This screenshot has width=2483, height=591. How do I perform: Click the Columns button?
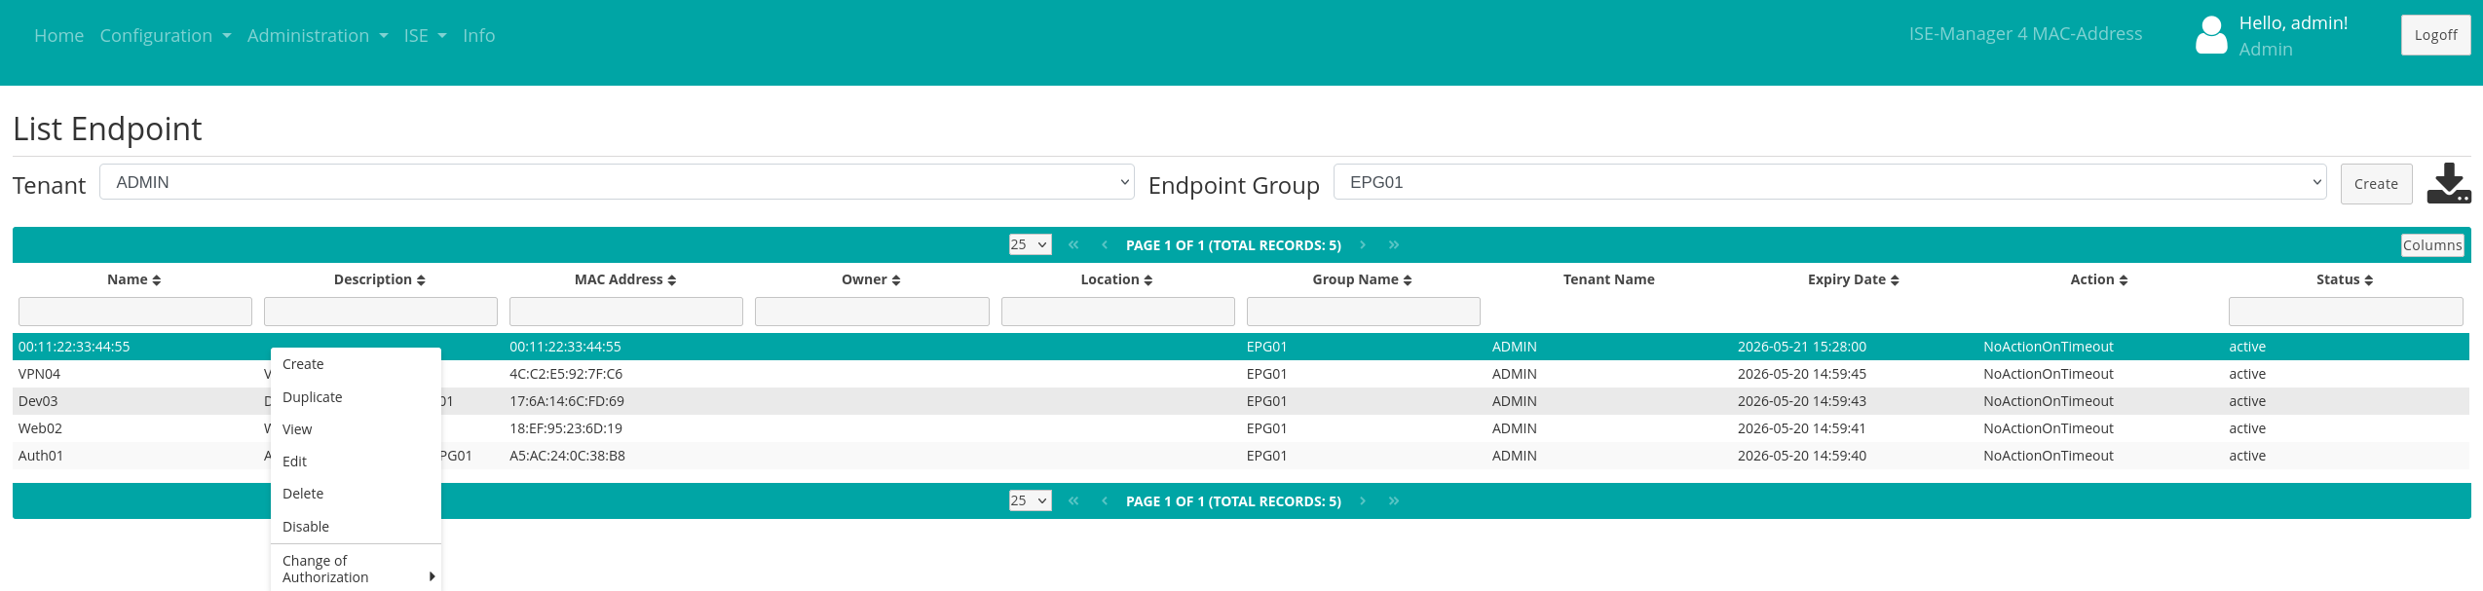click(2431, 245)
